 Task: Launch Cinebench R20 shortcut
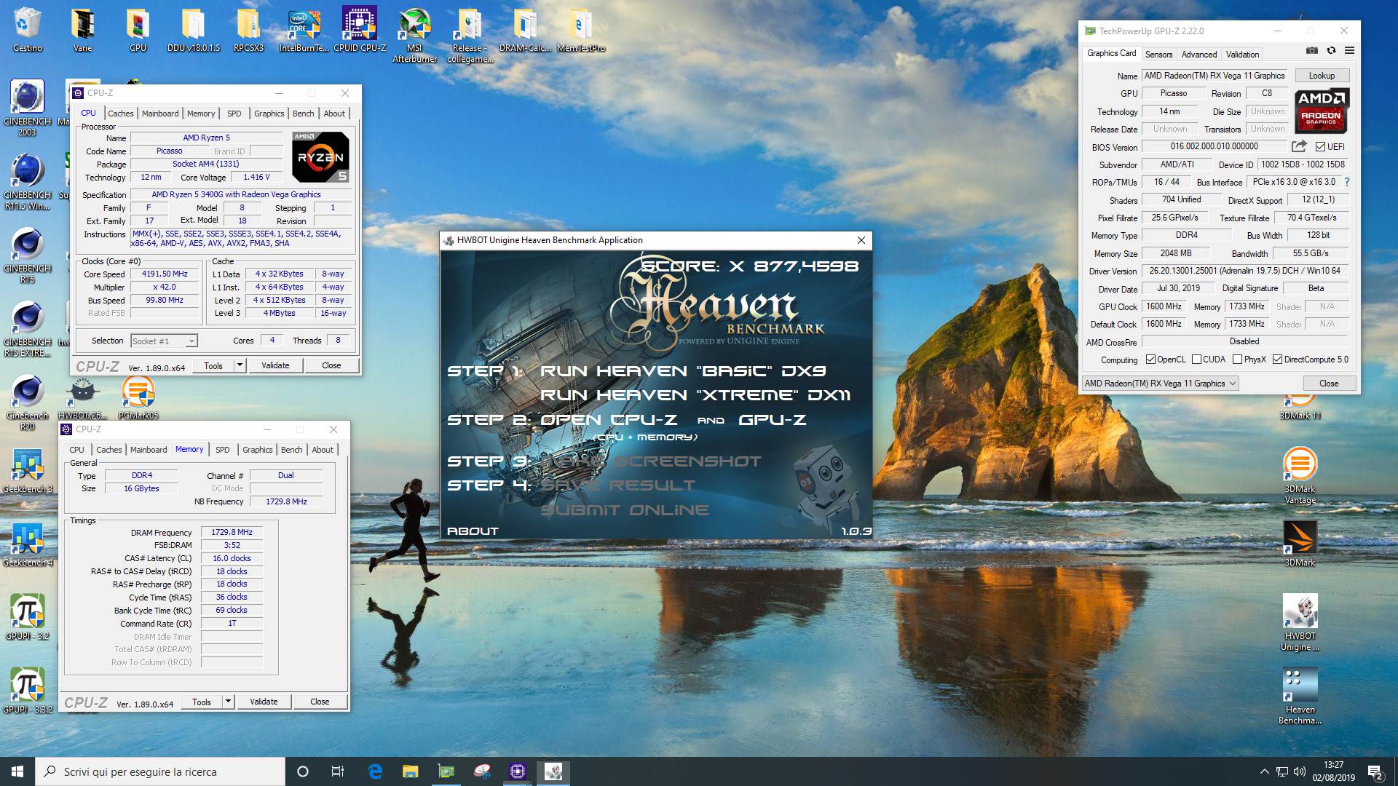28,402
